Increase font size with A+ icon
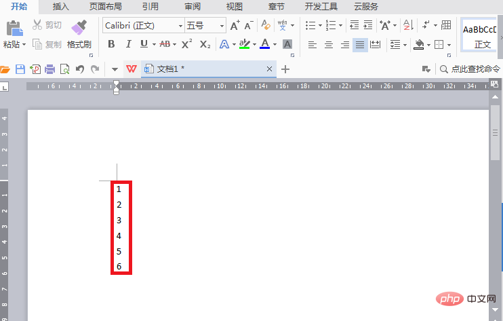Image resolution: width=503 pixels, height=321 pixels. (x=235, y=25)
